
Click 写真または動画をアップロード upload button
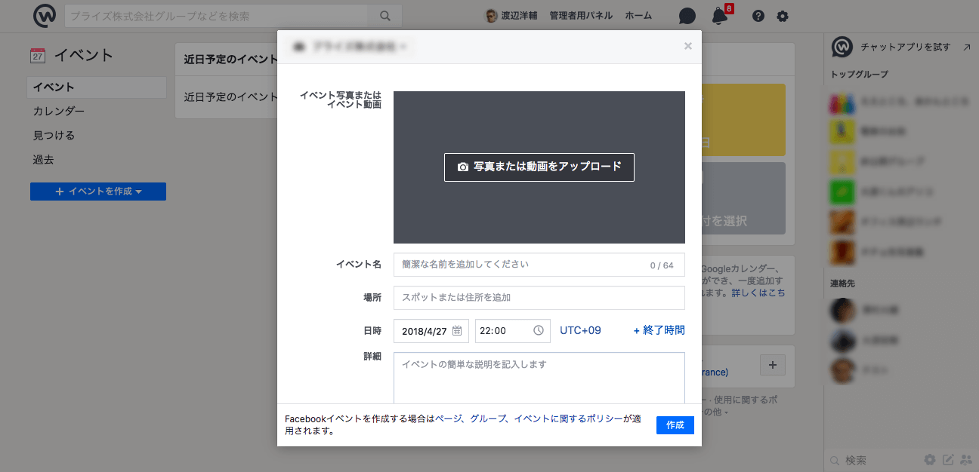click(539, 167)
